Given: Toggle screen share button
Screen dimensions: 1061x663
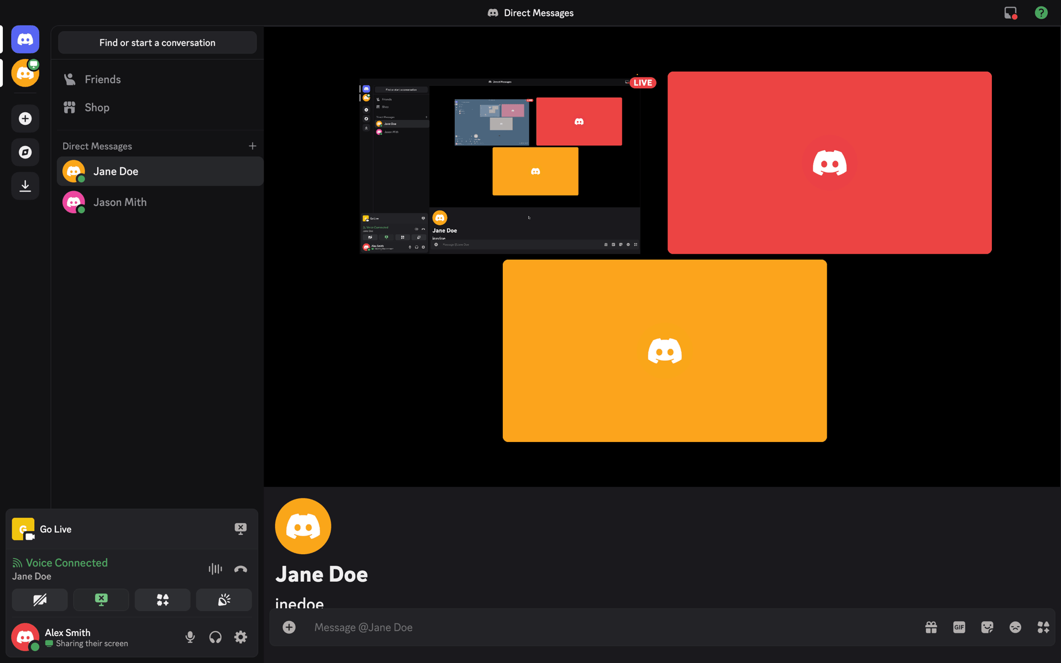Looking at the screenshot, I should click(101, 600).
